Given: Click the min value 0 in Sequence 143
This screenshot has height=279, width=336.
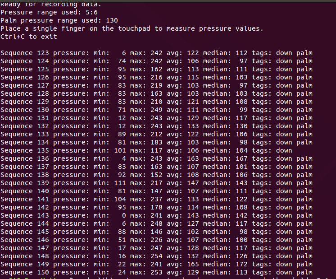Looking at the screenshot, I should click(x=124, y=215).
